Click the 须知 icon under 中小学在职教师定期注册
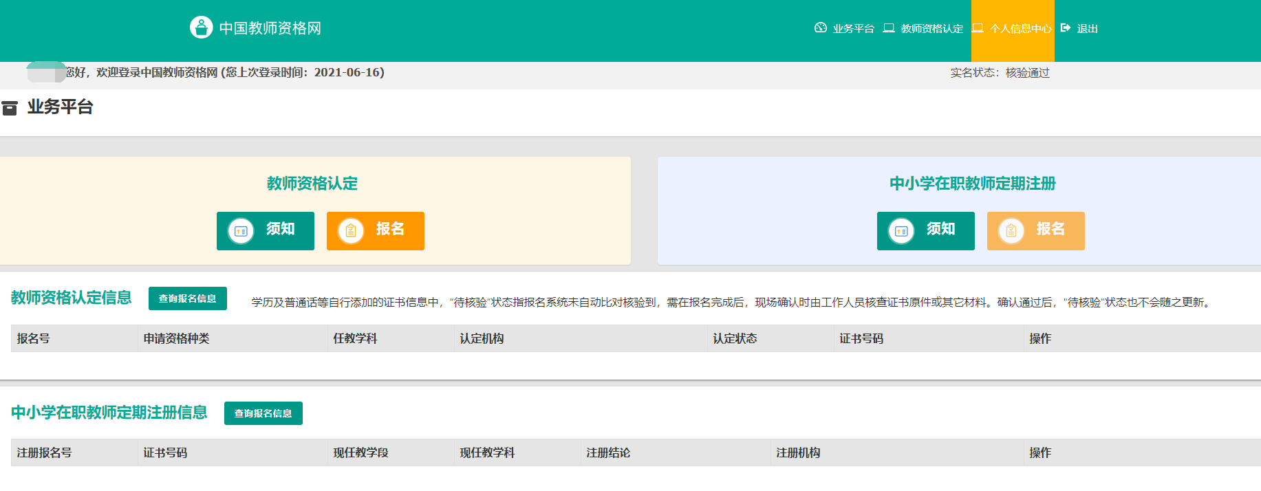This screenshot has height=491, width=1261. click(x=901, y=231)
